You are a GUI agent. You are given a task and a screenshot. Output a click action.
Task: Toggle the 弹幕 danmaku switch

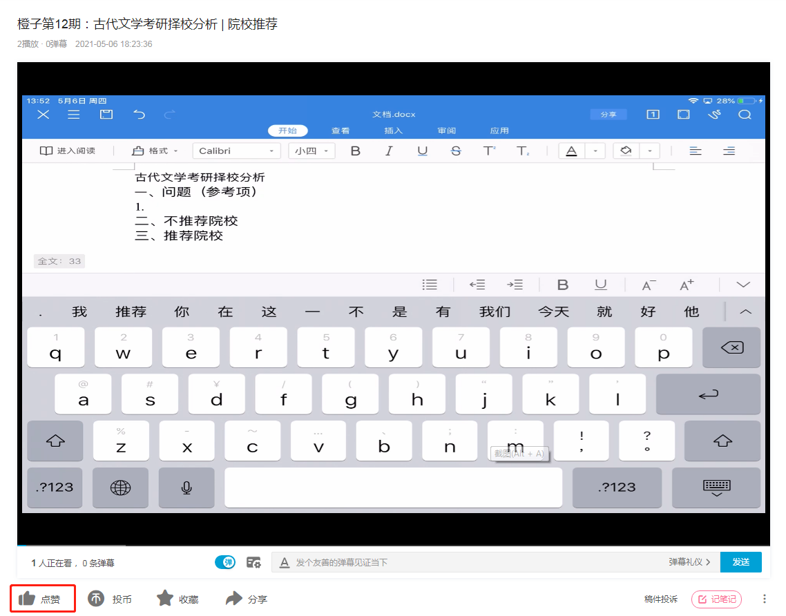coord(225,562)
